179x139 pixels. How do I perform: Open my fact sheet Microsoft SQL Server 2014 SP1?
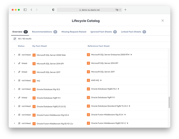point(50,64)
